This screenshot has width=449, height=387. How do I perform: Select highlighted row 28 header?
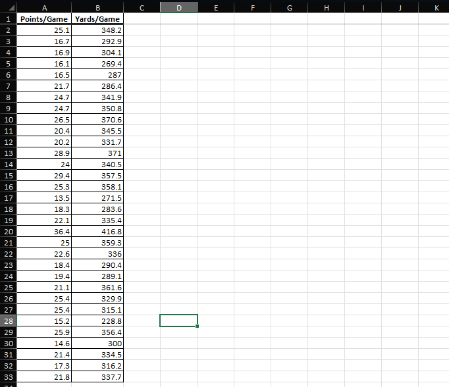pyautogui.click(x=9, y=321)
